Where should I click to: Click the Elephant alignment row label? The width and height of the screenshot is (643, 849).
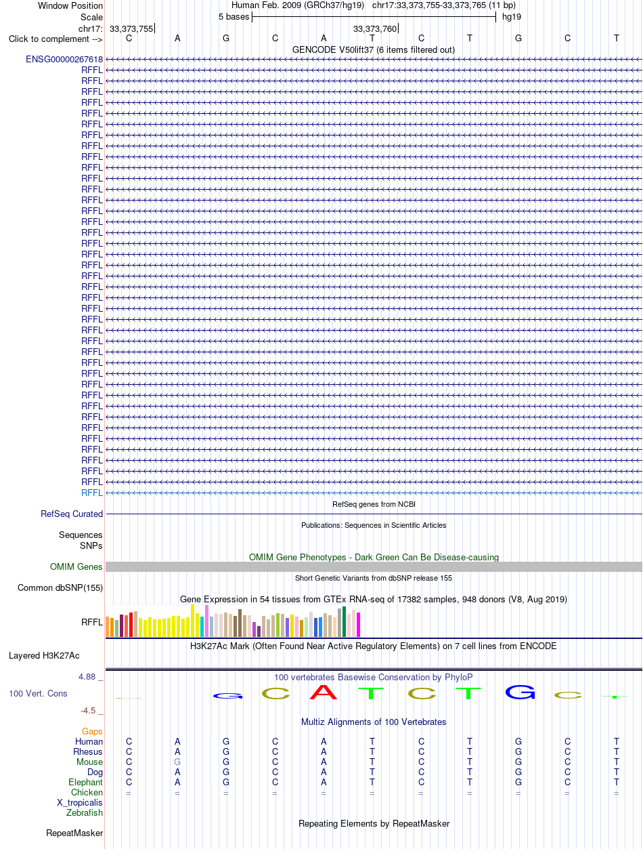(x=86, y=783)
